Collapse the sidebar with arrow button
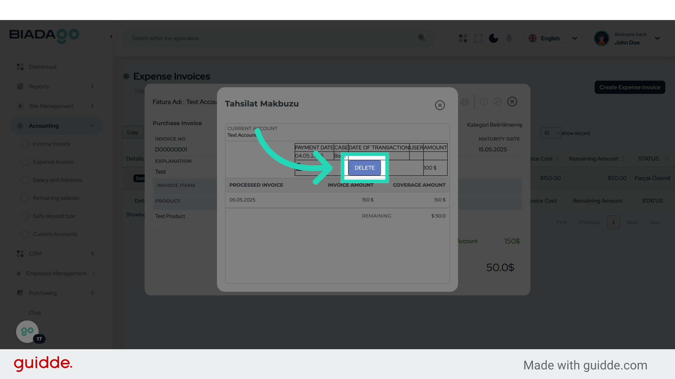 [111, 36]
